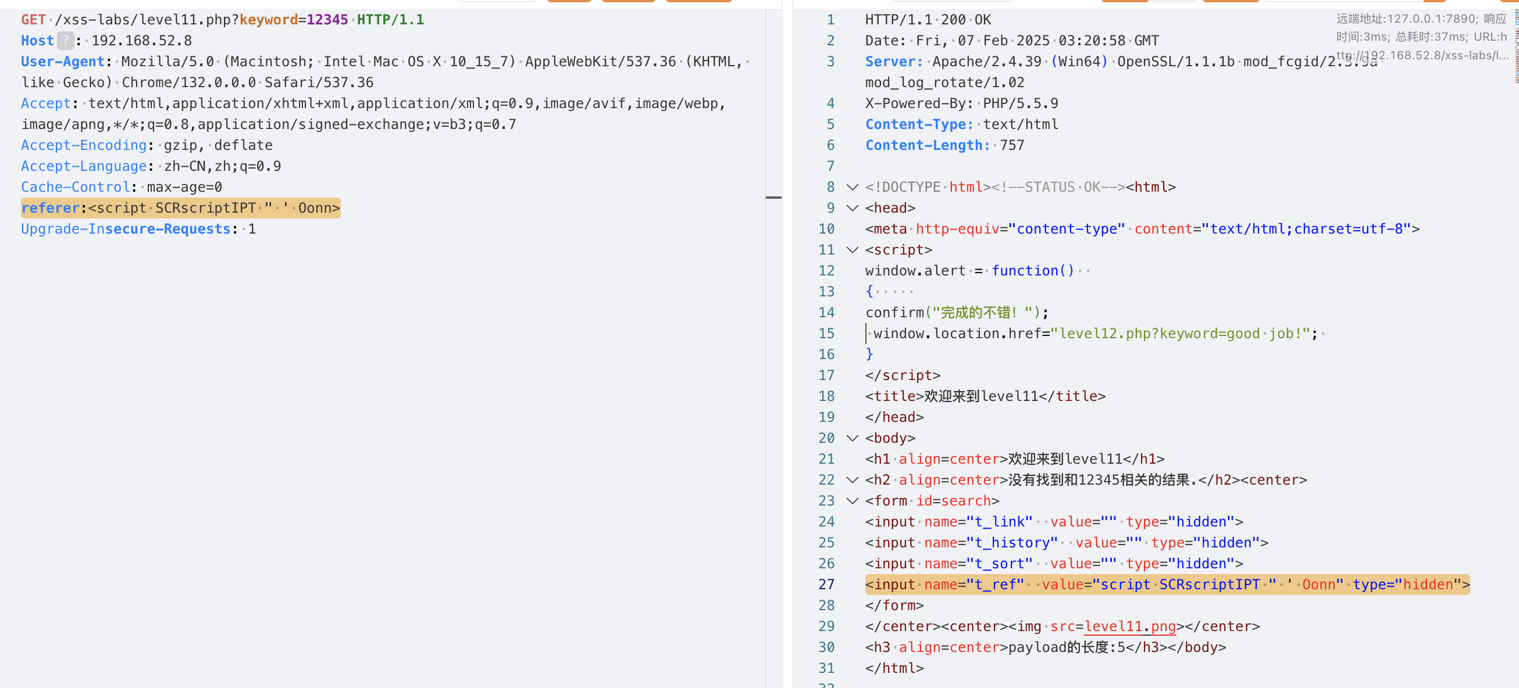Click the question mark icon beside Host
The width and height of the screenshot is (1519, 688).
click(x=66, y=41)
